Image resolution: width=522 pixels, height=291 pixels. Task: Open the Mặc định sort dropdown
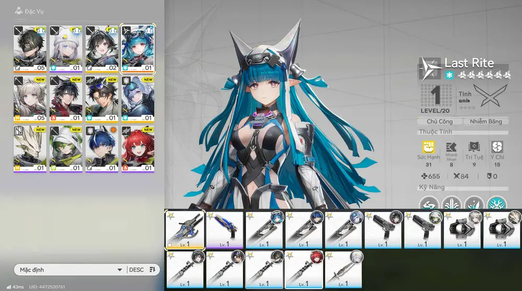[68, 270]
